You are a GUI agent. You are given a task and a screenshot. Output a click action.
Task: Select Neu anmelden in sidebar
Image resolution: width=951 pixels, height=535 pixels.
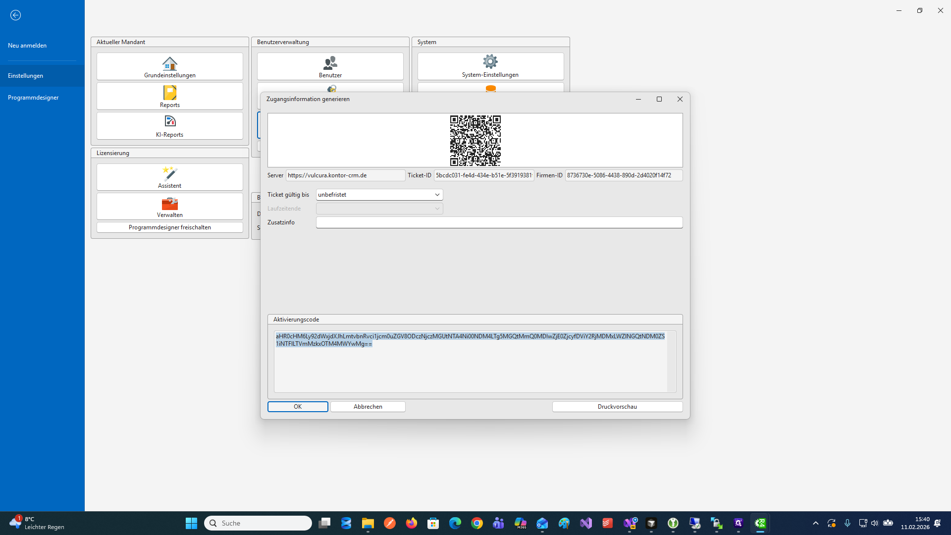[x=27, y=46]
